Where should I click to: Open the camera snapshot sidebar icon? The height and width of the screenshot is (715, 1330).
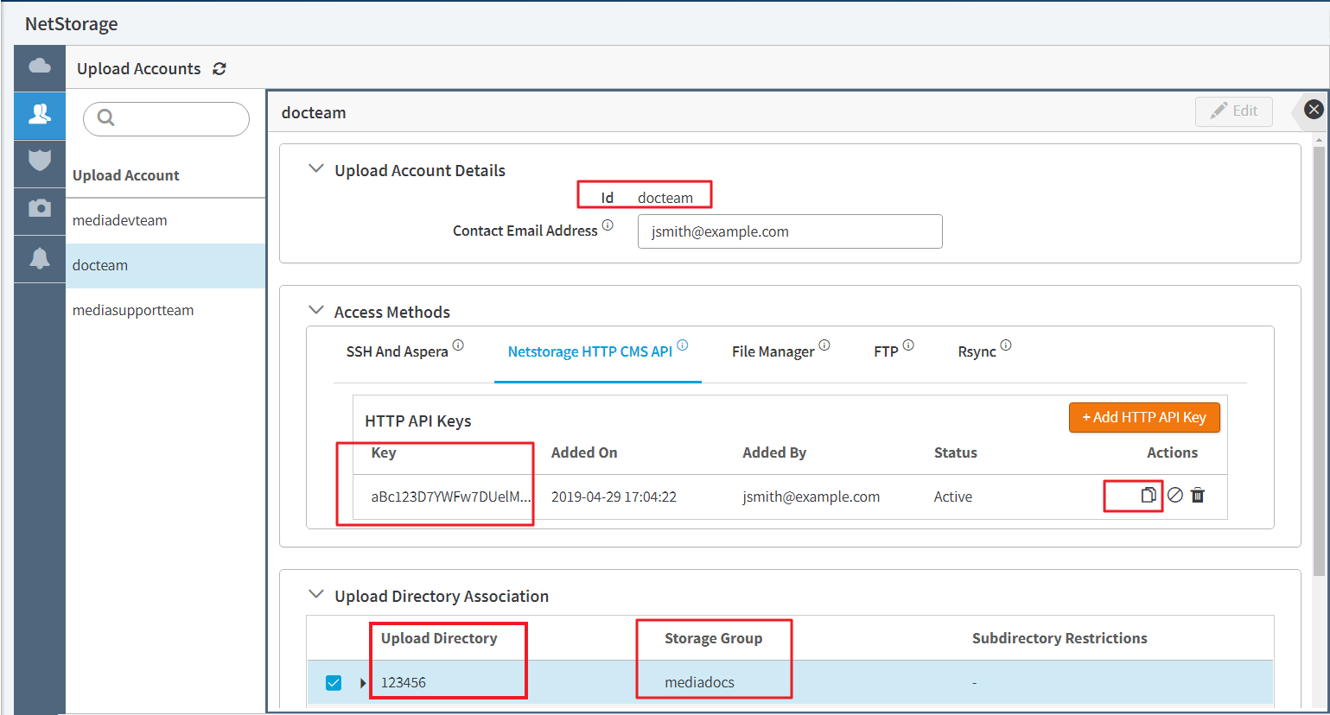point(40,209)
